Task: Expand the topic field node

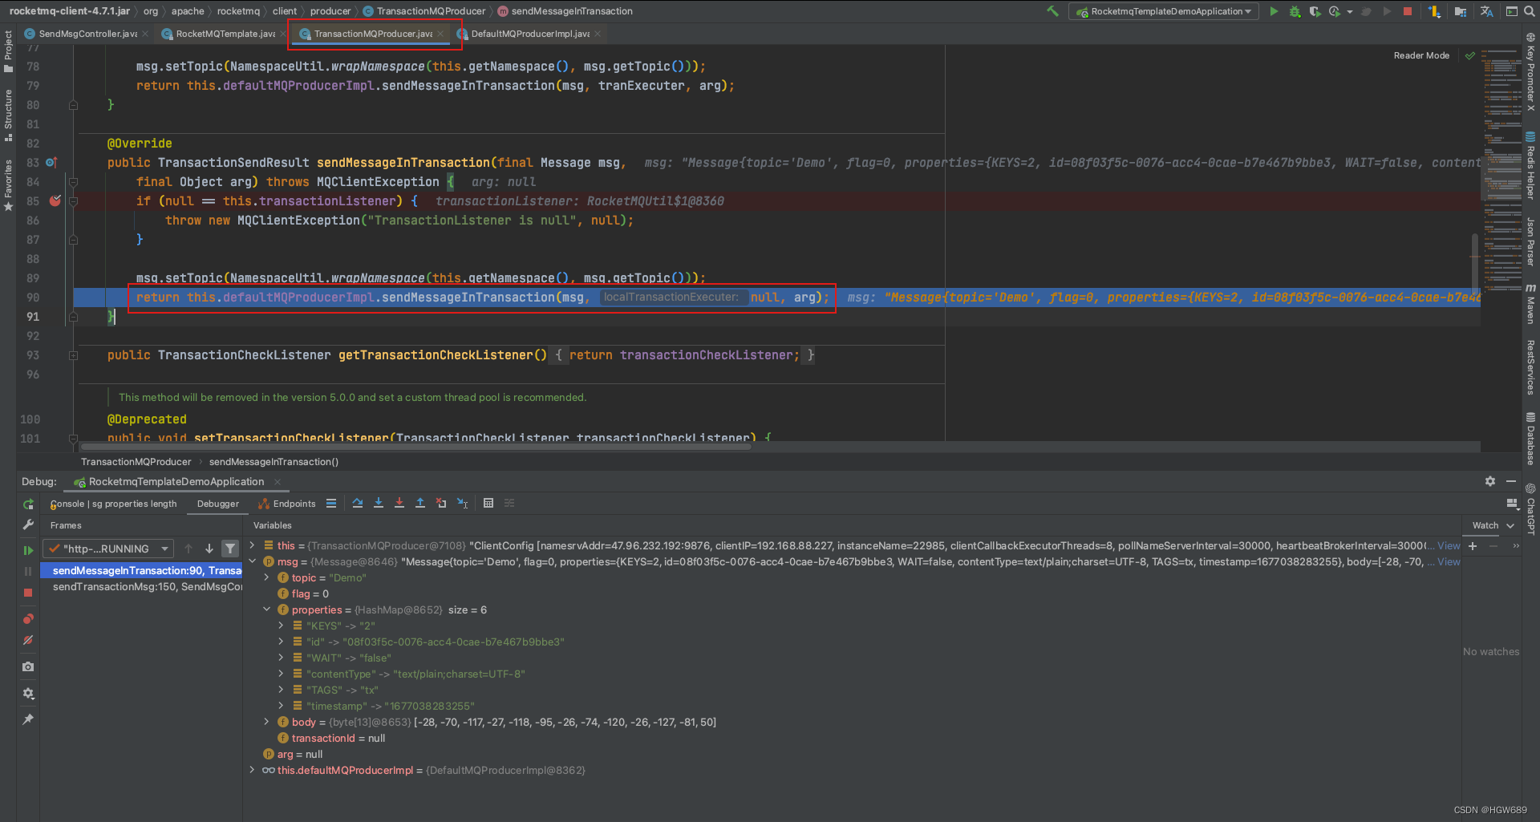Action: pyautogui.click(x=266, y=577)
